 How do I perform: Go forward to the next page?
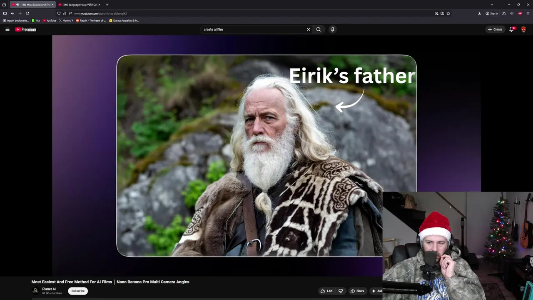20,13
